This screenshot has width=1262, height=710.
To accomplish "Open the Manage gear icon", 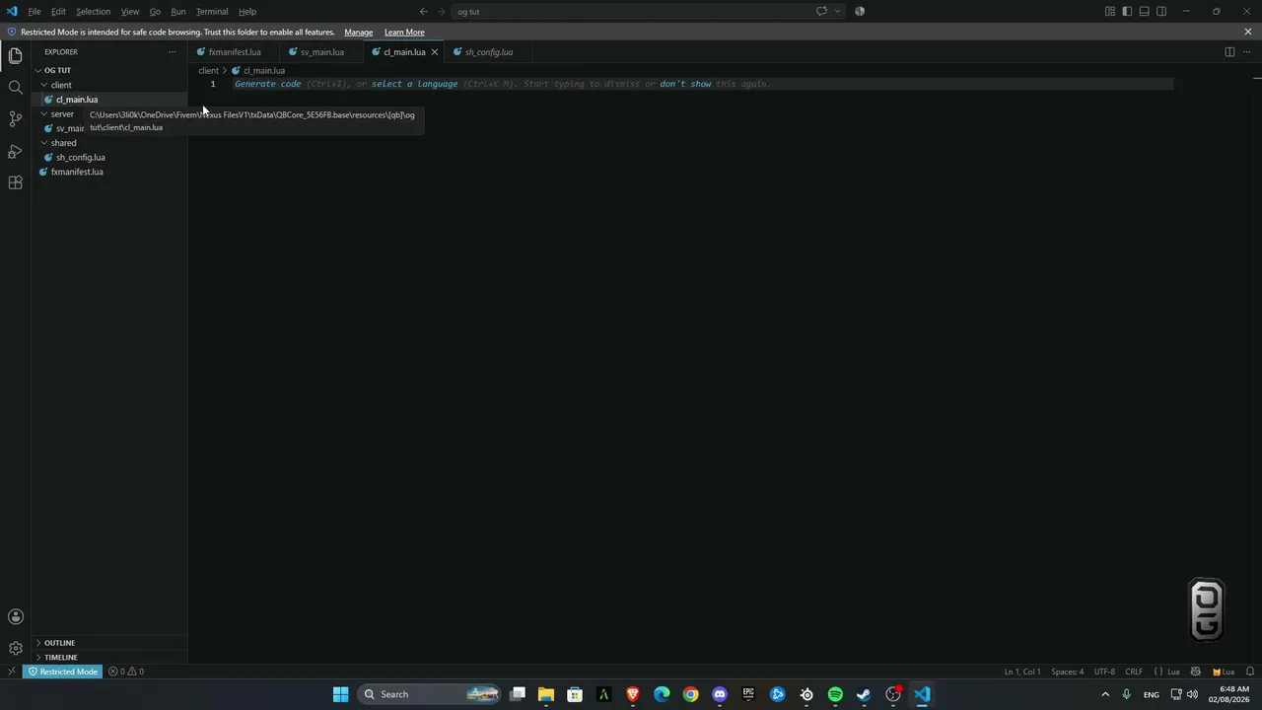I will point(15,648).
